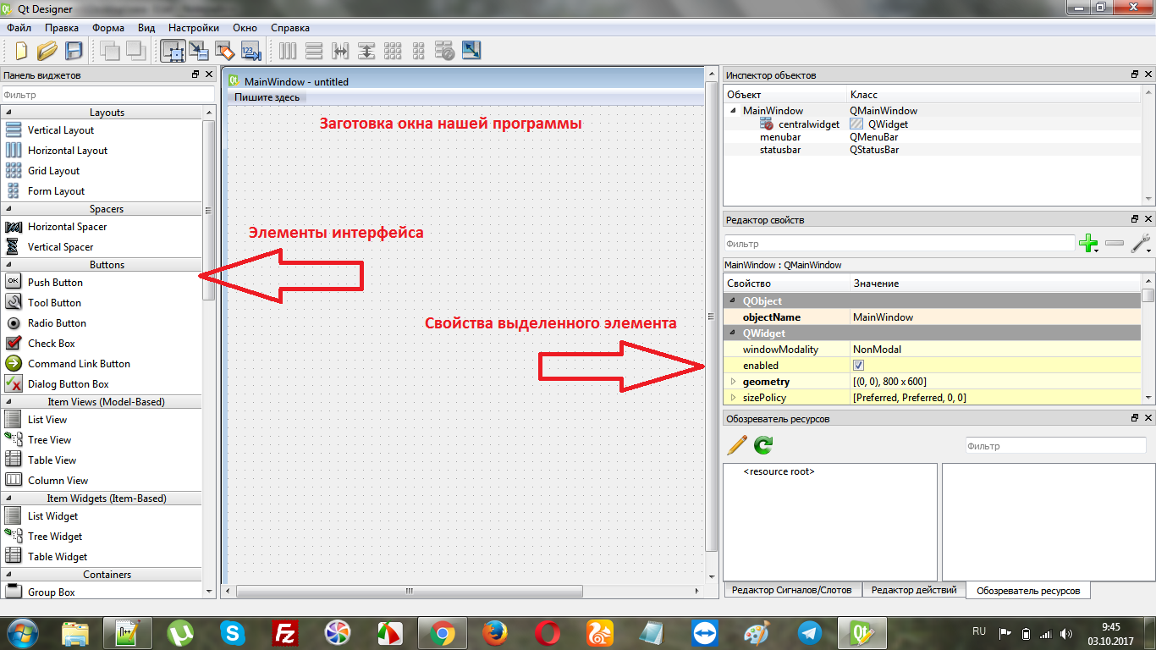Click the Adjust Size toolbar icon

pos(471,51)
